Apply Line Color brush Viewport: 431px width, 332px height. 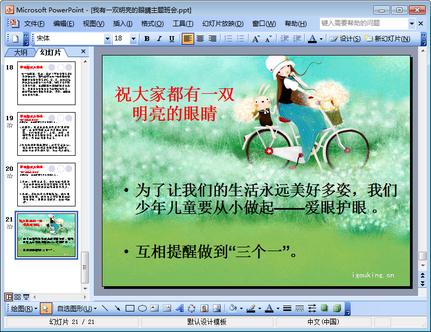[x=251, y=308]
